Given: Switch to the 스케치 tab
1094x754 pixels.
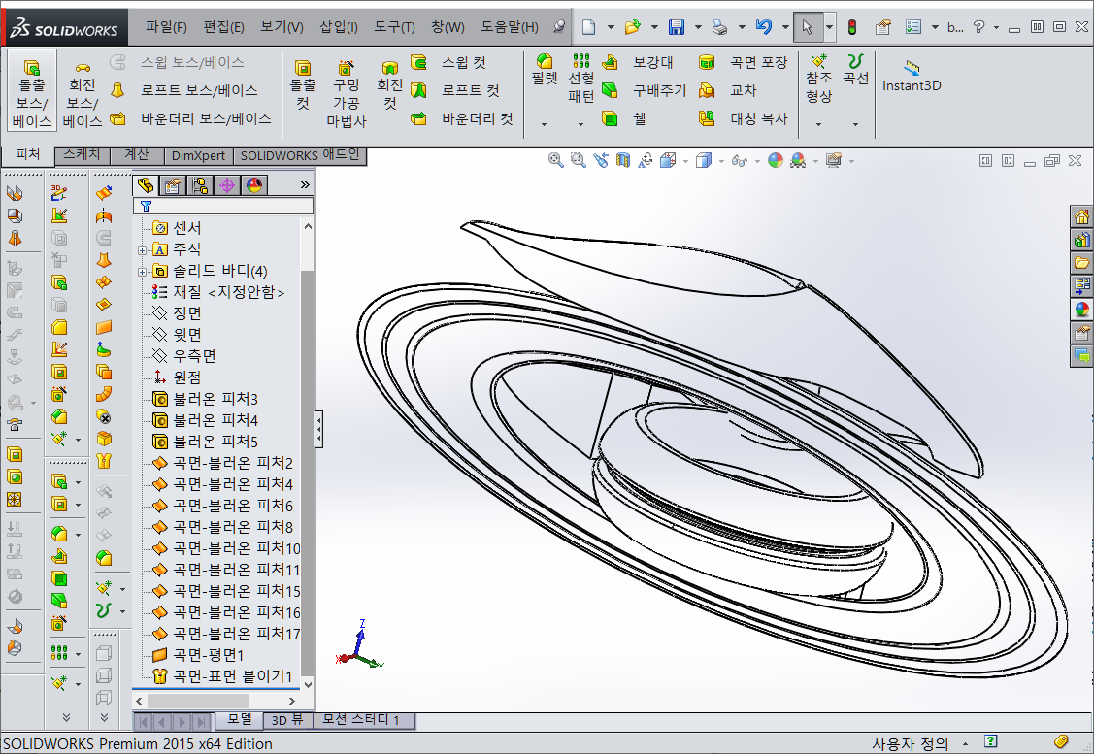Looking at the screenshot, I should [x=83, y=155].
